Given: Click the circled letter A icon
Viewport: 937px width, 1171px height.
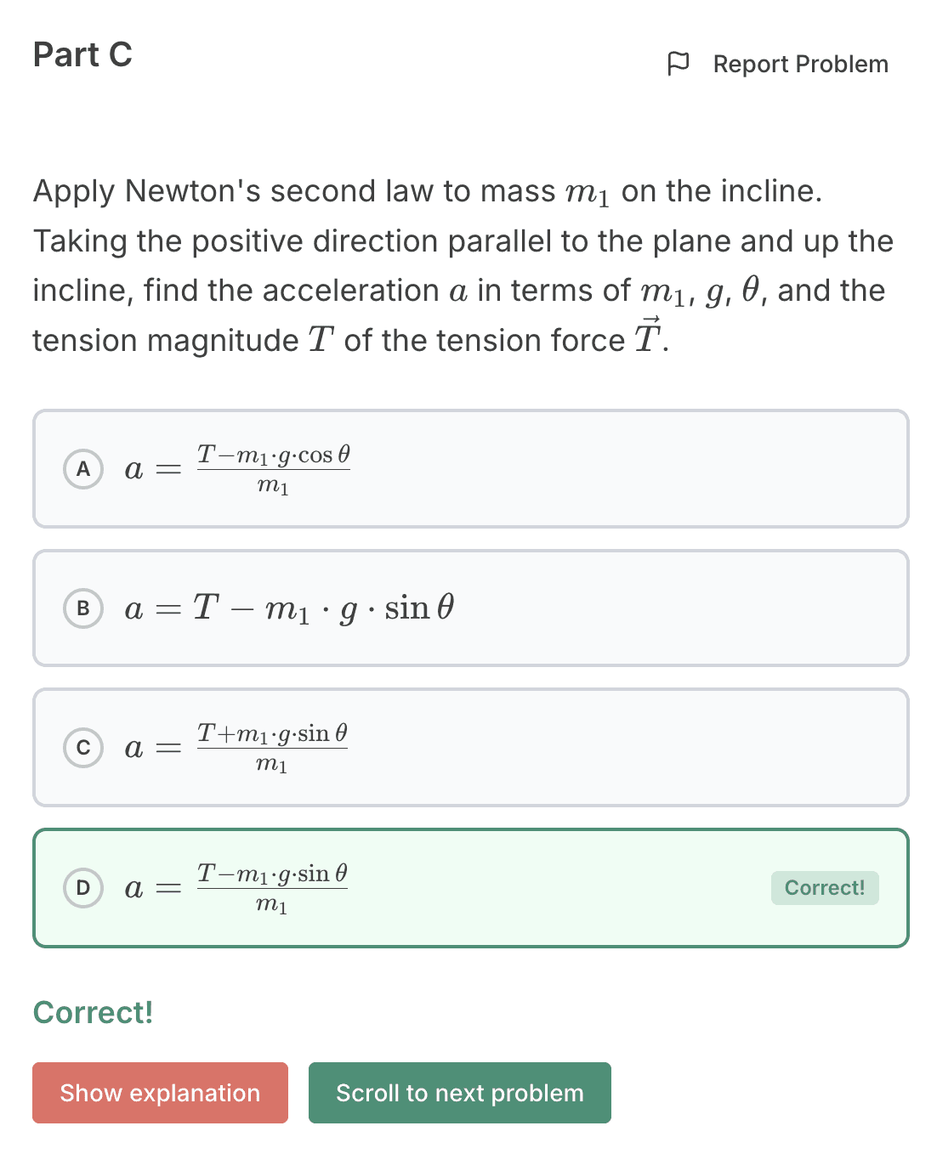Looking at the screenshot, I should pyautogui.click(x=83, y=468).
